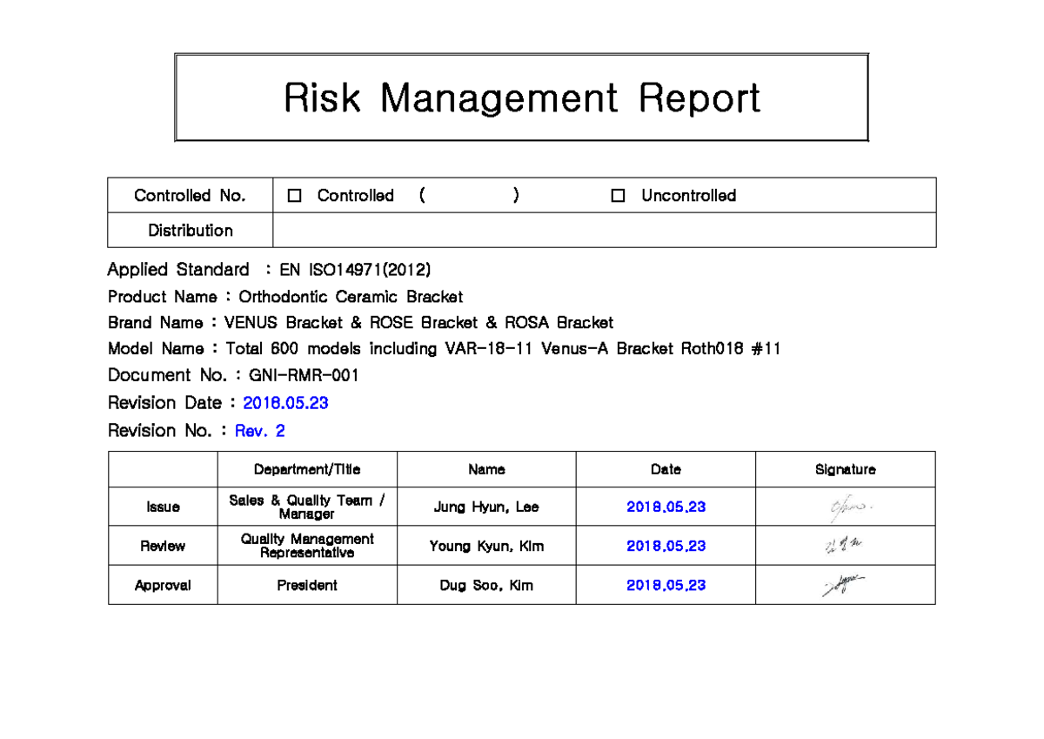
Task: Click the Issue row label
Action: 162,506
